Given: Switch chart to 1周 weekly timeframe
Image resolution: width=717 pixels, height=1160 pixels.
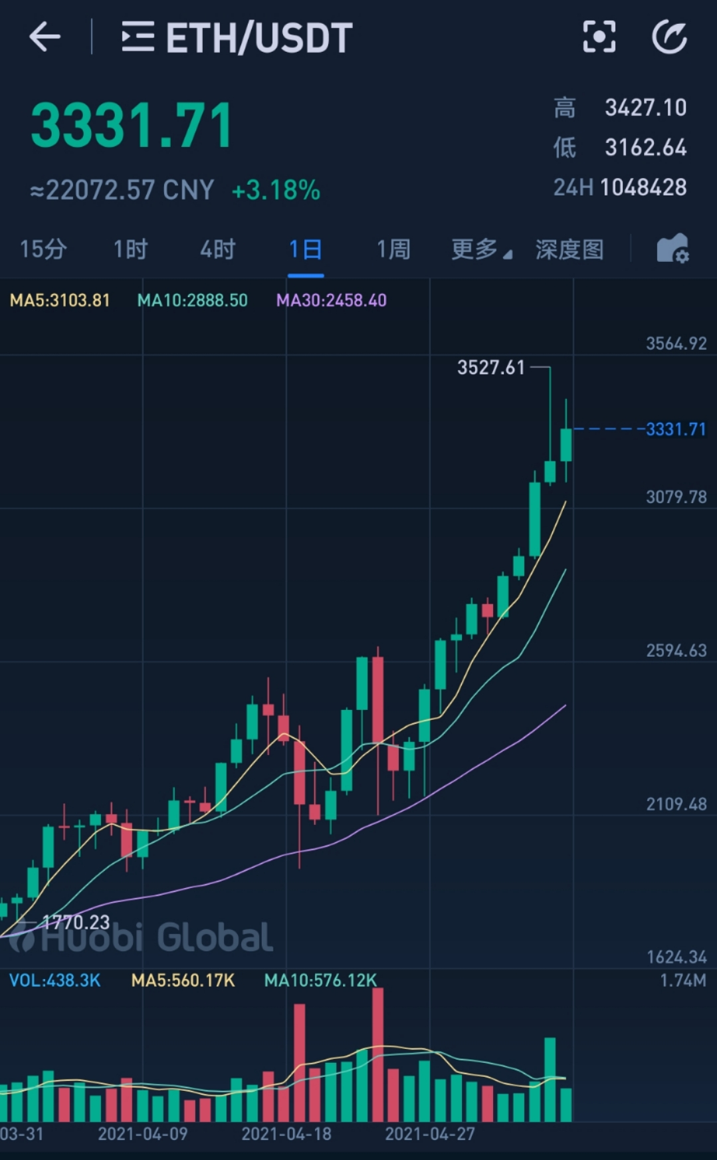Looking at the screenshot, I should (393, 249).
